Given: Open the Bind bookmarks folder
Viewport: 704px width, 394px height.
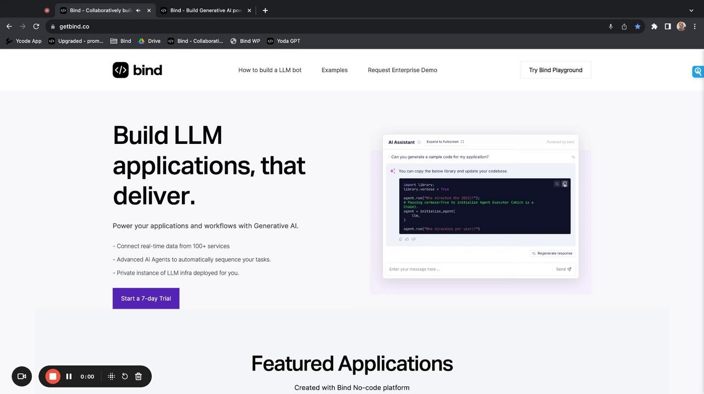Looking at the screenshot, I should [x=121, y=41].
